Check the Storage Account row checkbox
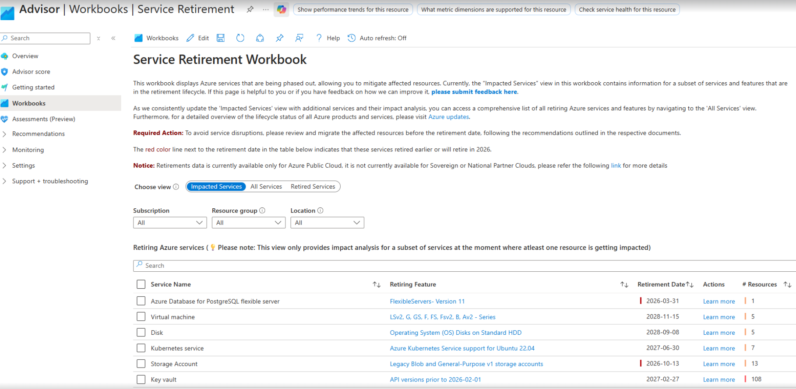The height and width of the screenshot is (389, 796). coord(141,364)
